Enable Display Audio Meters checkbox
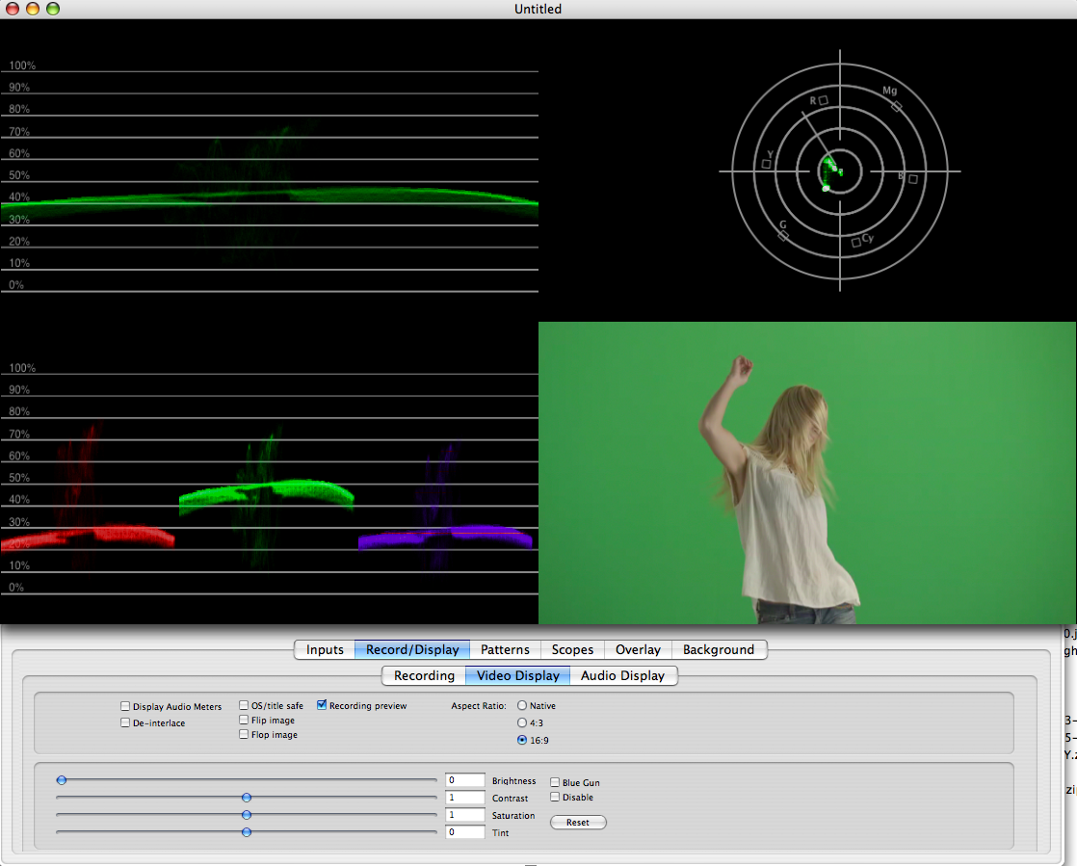1077x866 pixels. click(125, 706)
